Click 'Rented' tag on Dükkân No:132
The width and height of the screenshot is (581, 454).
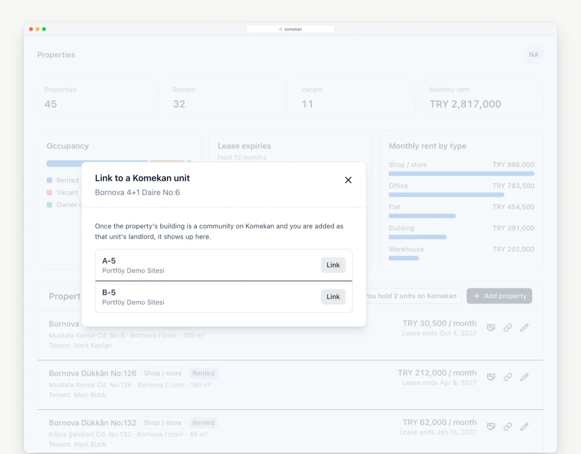(203, 423)
